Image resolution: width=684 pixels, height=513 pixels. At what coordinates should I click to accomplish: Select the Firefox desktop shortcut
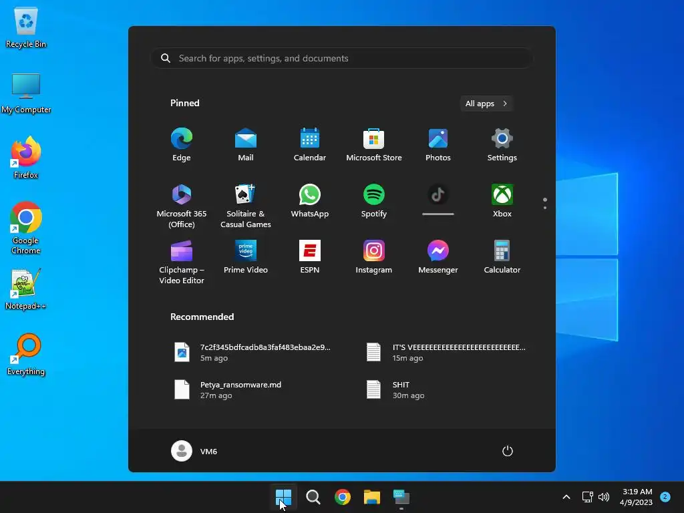(x=26, y=158)
